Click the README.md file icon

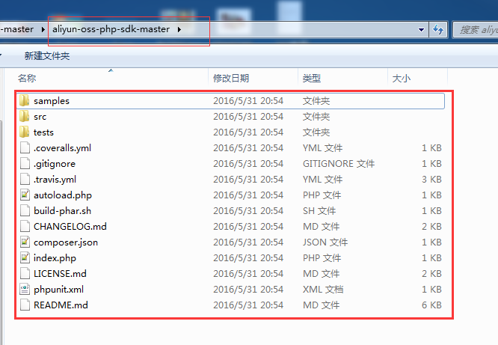[x=25, y=305]
